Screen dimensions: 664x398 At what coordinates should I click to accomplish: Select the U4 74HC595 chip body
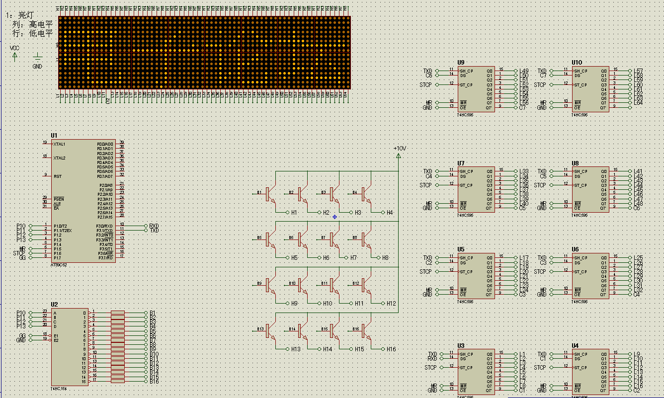590,373
